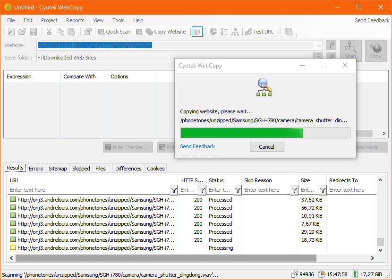Switch to the Sitemap tab
Screen dimensions: 392x280
pyautogui.click(x=58, y=169)
